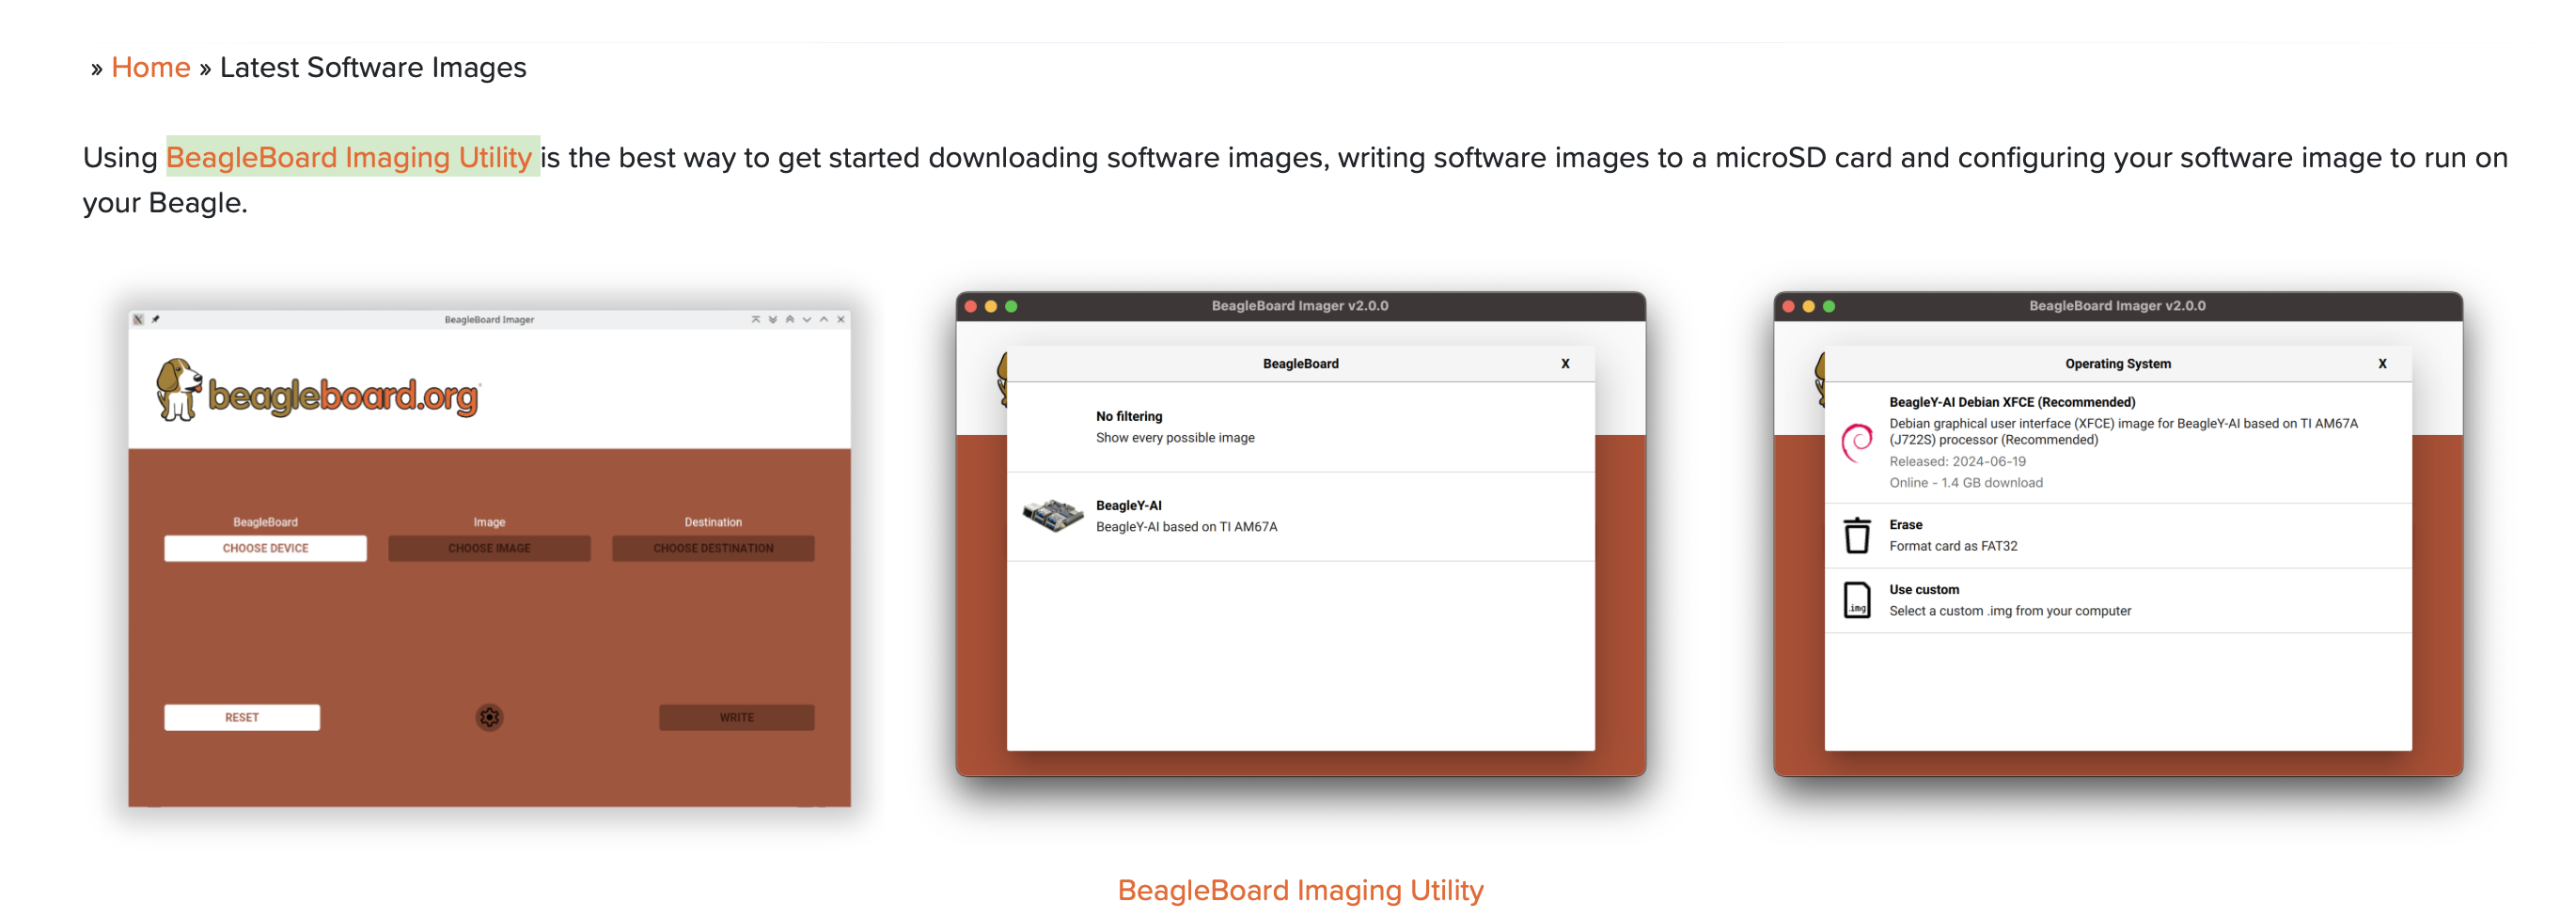
Task: Click the red close dot in OS window
Action: pyautogui.click(x=1788, y=306)
